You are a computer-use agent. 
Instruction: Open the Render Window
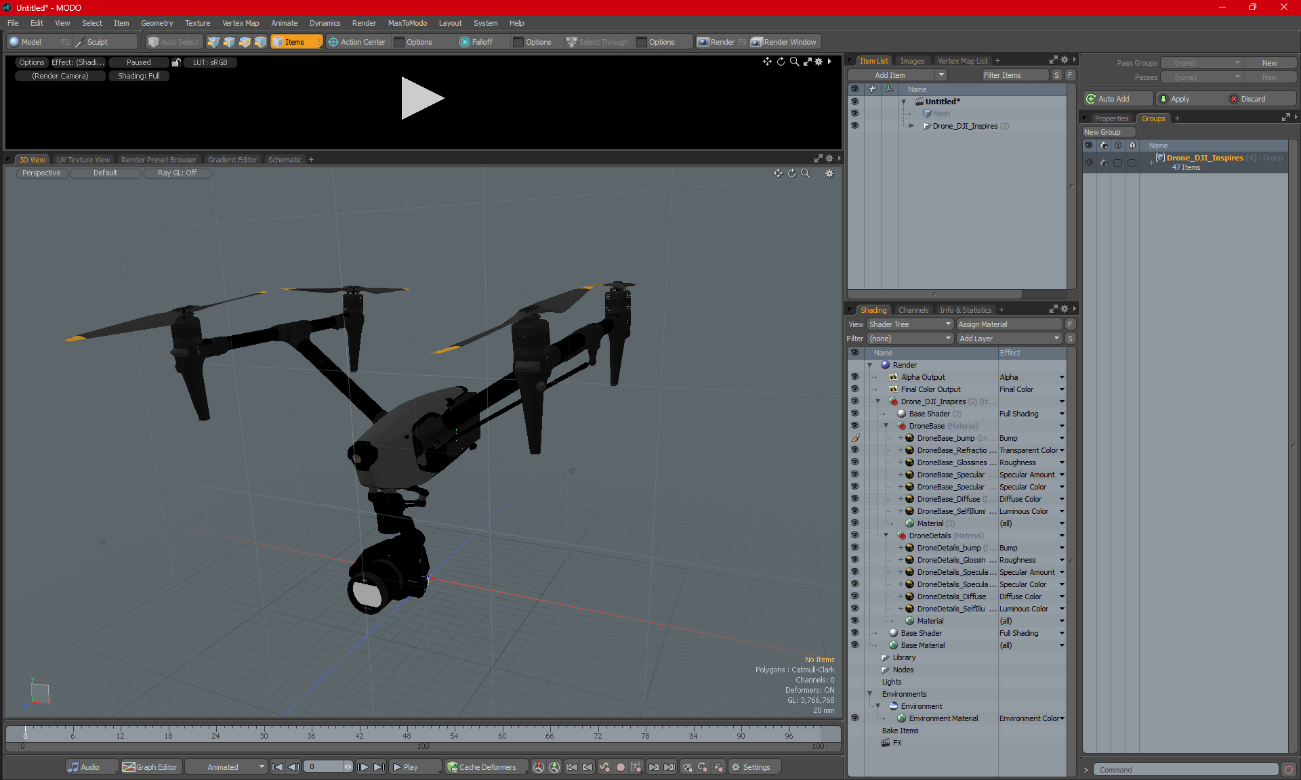point(784,42)
